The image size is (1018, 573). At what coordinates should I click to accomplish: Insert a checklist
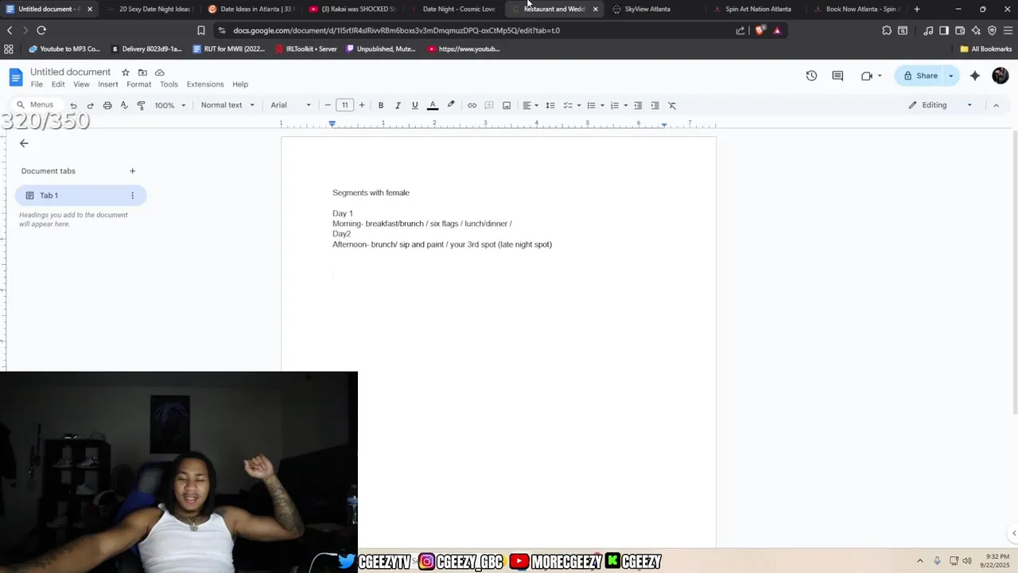tap(568, 105)
